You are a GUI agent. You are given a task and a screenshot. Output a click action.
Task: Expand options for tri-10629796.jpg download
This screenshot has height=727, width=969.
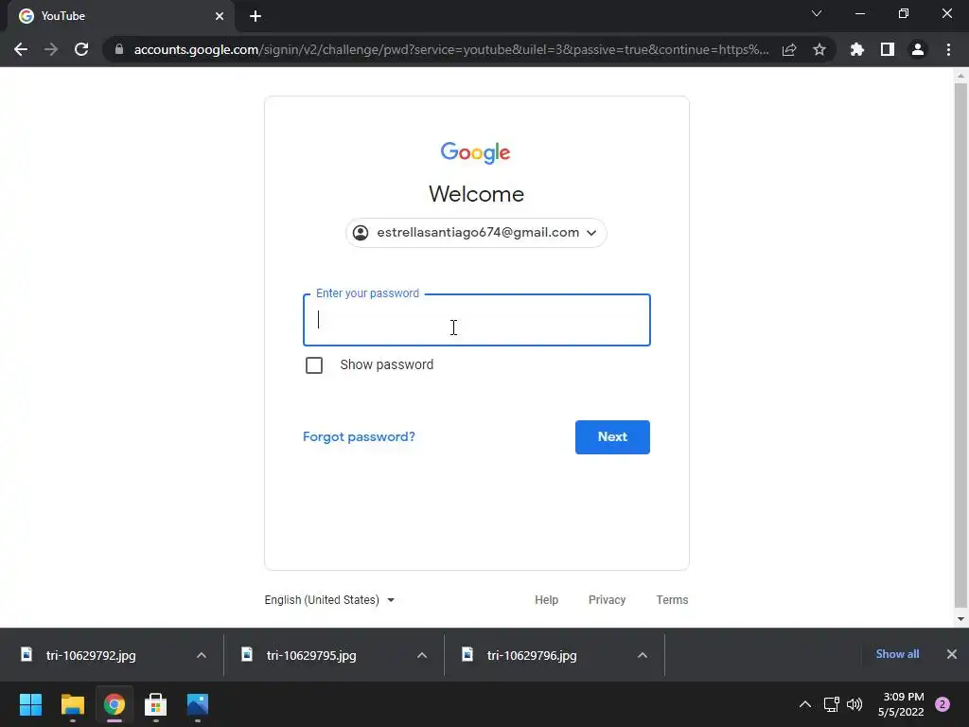pos(643,655)
